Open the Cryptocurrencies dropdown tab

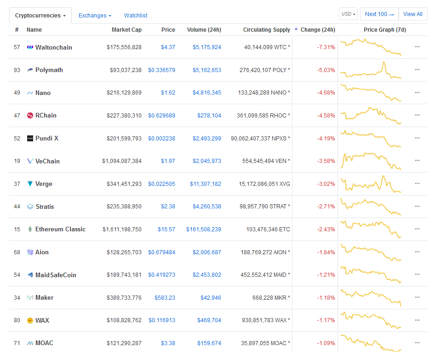click(40, 16)
